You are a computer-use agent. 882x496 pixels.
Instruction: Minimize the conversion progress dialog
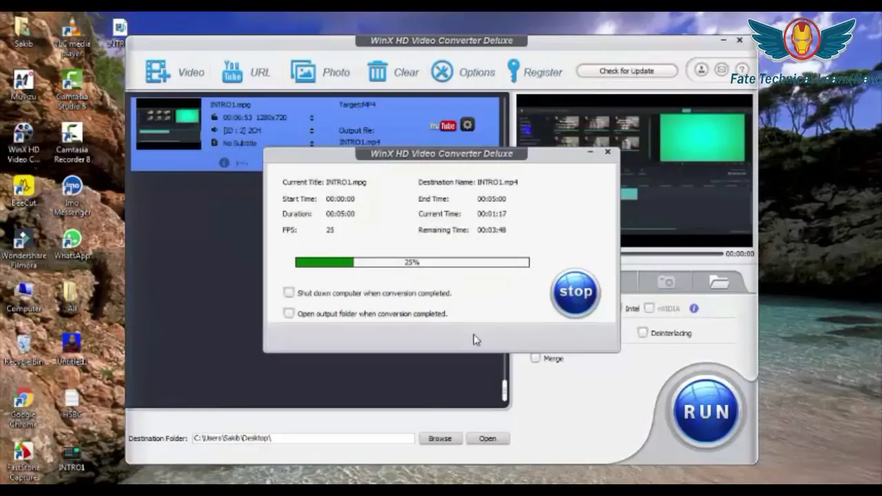[591, 152]
